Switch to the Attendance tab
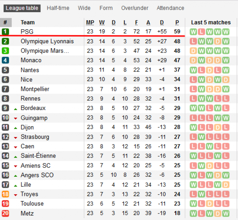This screenshot has width=238, height=220. [x=170, y=8]
